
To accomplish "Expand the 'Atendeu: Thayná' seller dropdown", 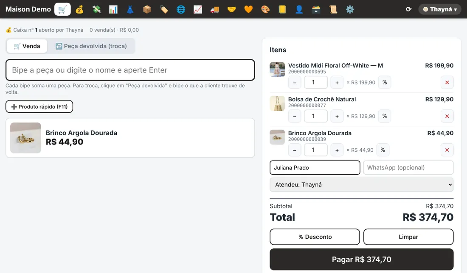I will (362, 185).
